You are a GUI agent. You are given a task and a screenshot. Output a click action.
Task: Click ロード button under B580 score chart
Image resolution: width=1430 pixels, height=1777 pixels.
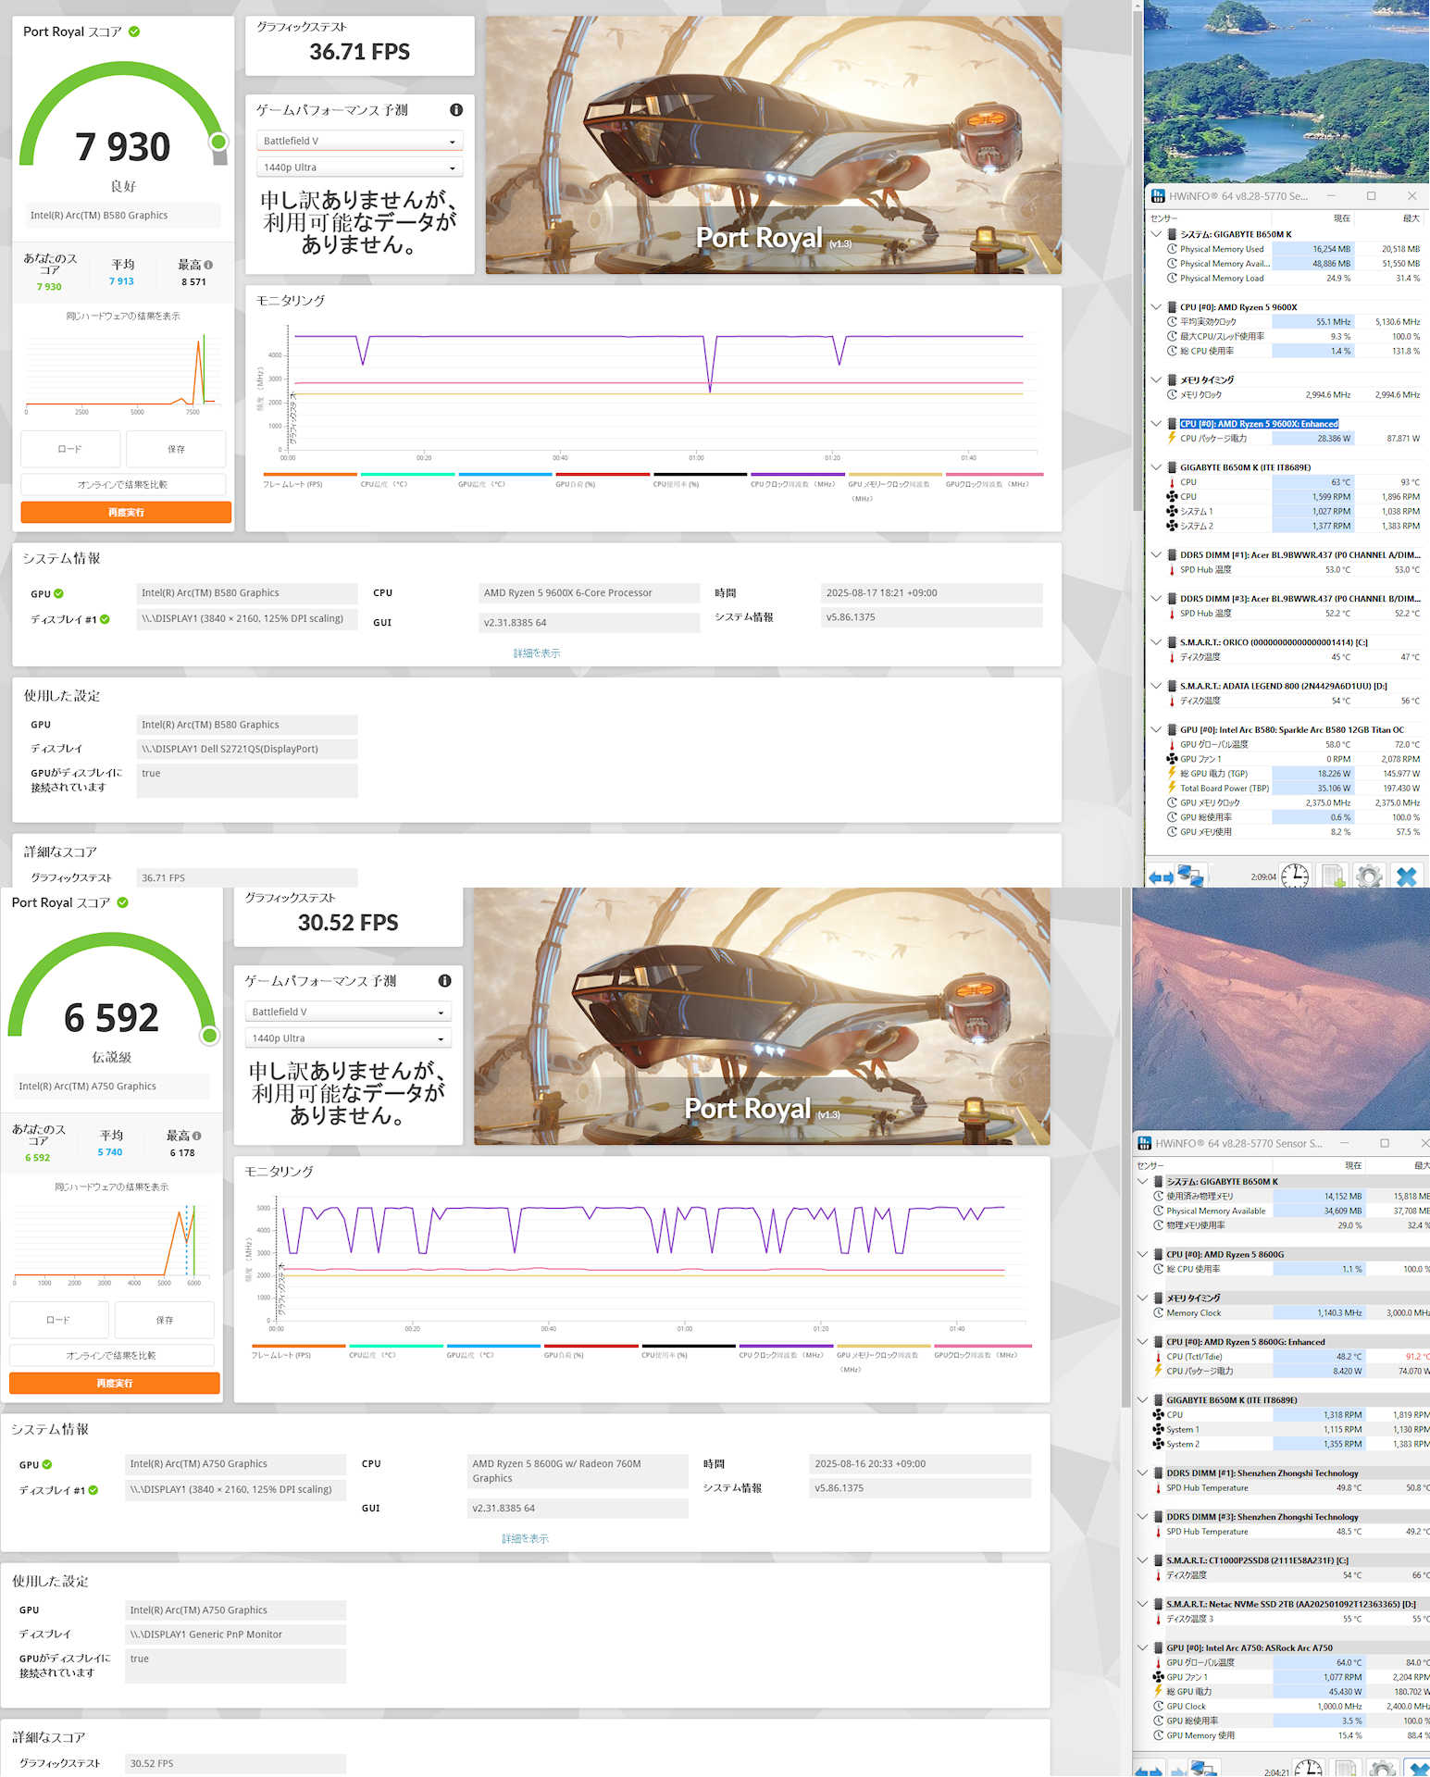pos(70,449)
